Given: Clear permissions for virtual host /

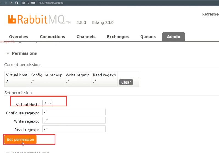Looking at the screenshot, I should [126, 82].
